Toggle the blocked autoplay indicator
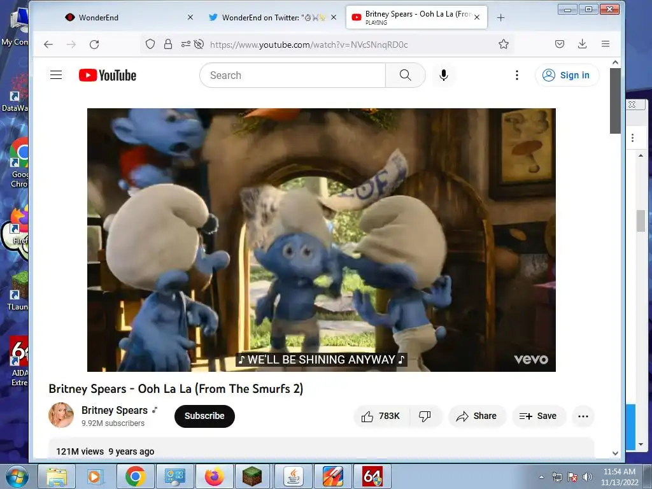Screen dimensions: 652x489 click(x=199, y=44)
